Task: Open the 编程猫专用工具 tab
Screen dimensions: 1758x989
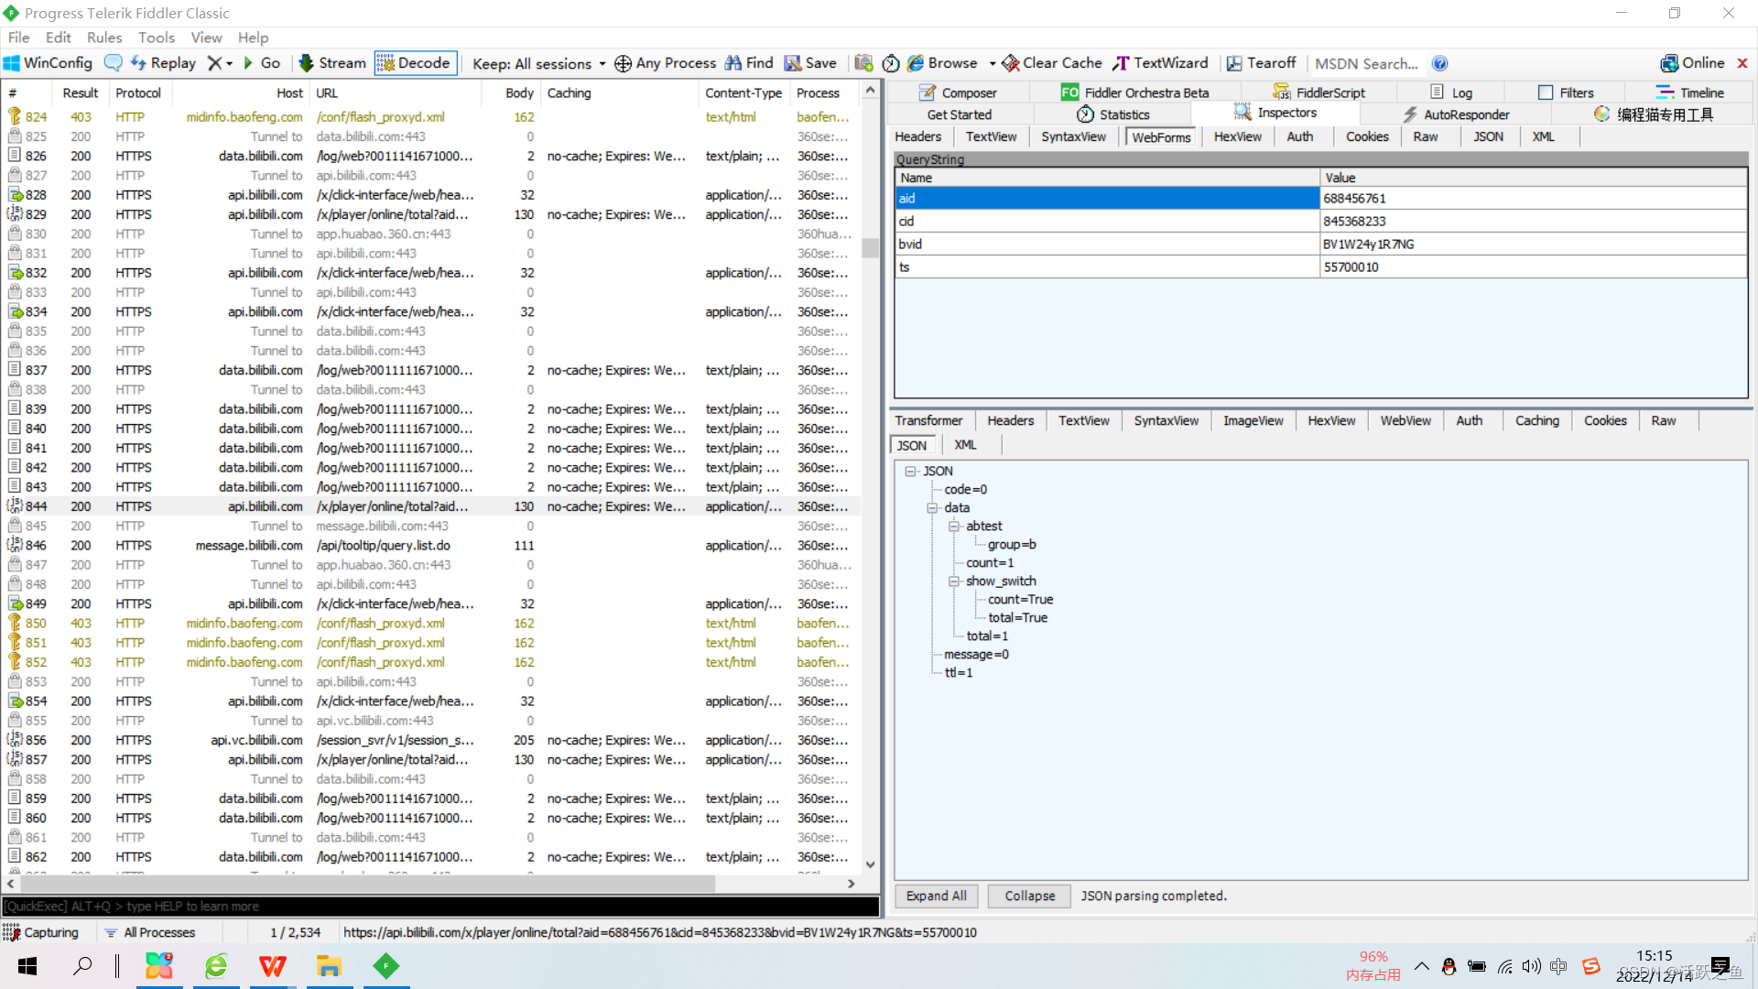Action: 1653,114
